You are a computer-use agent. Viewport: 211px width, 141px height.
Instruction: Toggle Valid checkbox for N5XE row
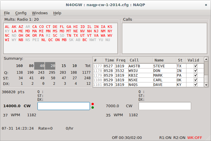tap(196, 80)
